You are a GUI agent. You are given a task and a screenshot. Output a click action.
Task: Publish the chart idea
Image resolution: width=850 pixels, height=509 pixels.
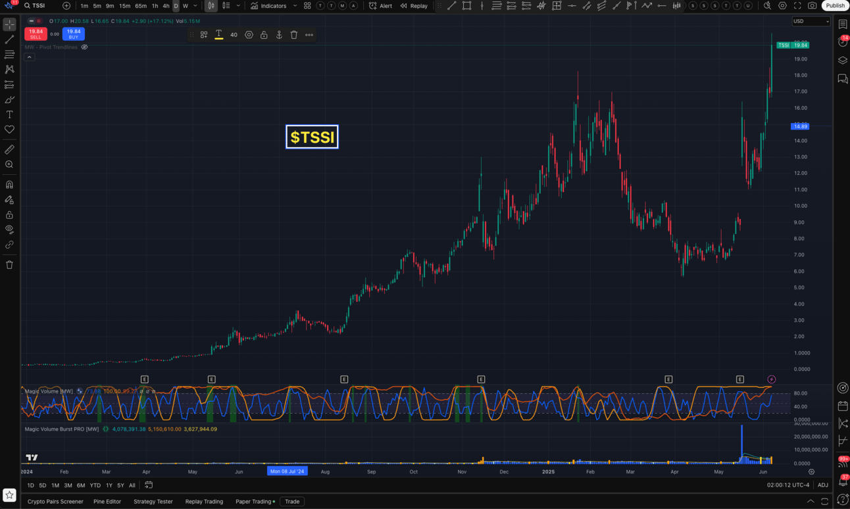coord(835,6)
